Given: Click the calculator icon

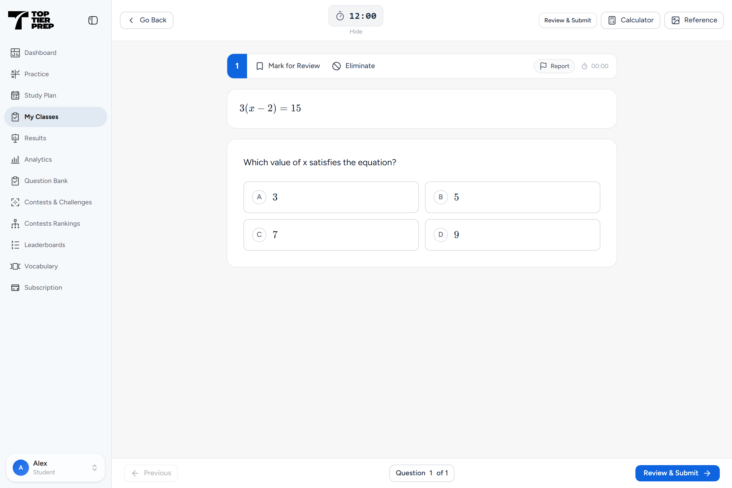Looking at the screenshot, I should coord(612,20).
